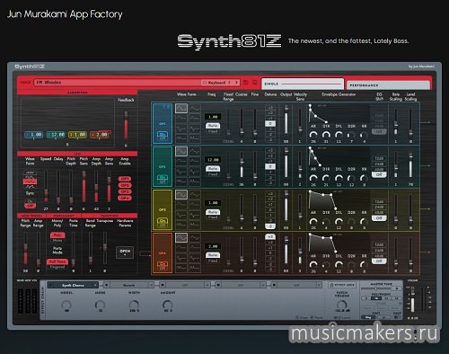The height and width of the screenshot is (354, 449).
Task: Select the second waveform icon in OP1 row
Action: 195,108
